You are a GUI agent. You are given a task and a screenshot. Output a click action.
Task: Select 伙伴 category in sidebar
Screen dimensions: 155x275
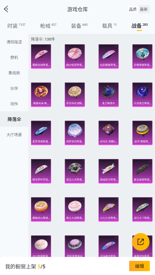pyautogui.click(x=14, y=88)
